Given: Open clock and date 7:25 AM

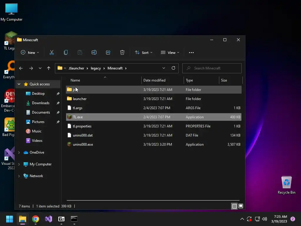Looking at the screenshot, I should click(279, 219).
